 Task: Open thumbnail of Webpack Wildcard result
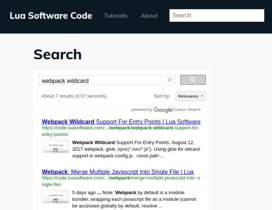click(x=55, y=146)
